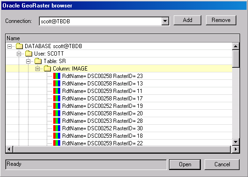Click the horizontal scrollbar right arrow
The height and width of the screenshot is (177, 248).
tap(236, 149)
